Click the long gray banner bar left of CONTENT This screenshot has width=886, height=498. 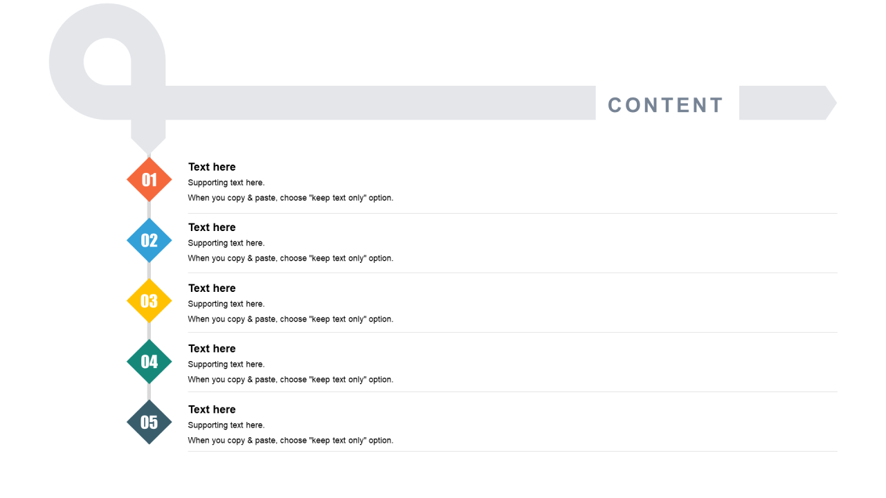[381, 103]
